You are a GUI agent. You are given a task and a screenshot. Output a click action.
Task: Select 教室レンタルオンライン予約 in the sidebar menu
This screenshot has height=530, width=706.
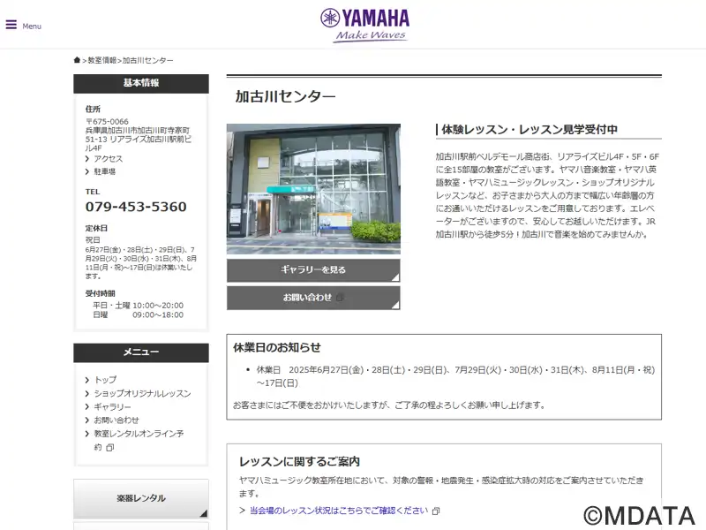139,440
